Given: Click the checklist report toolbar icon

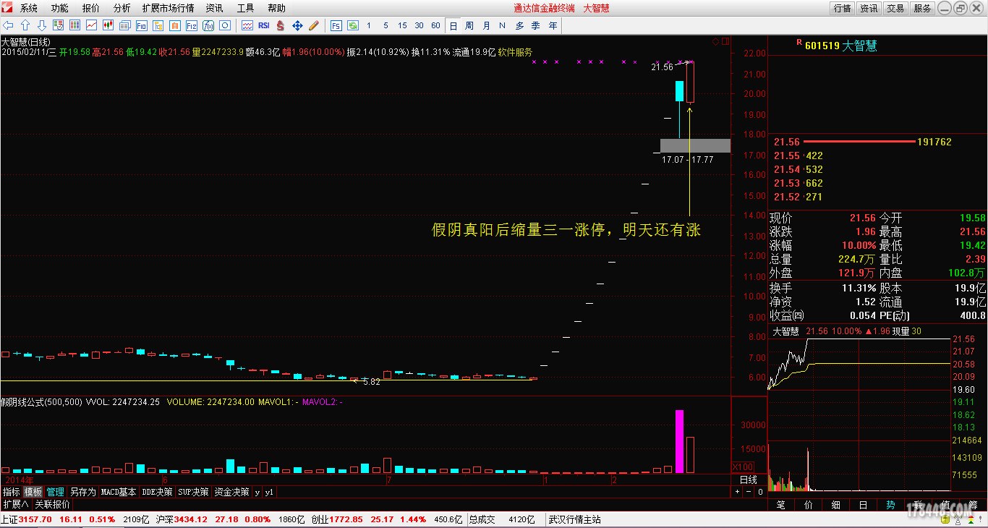Looking at the screenshot, I should [x=58, y=25].
